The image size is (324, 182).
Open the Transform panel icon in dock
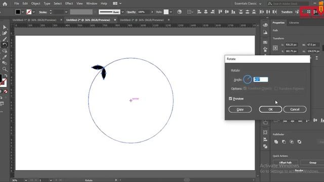click(x=265, y=132)
